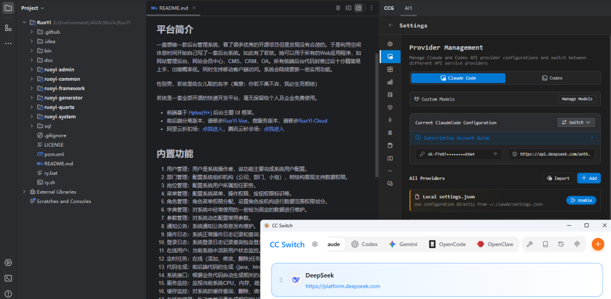Click the README editor vertical scrollbar
Image resolution: width=611 pixels, height=299 pixels.
tap(376, 115)
